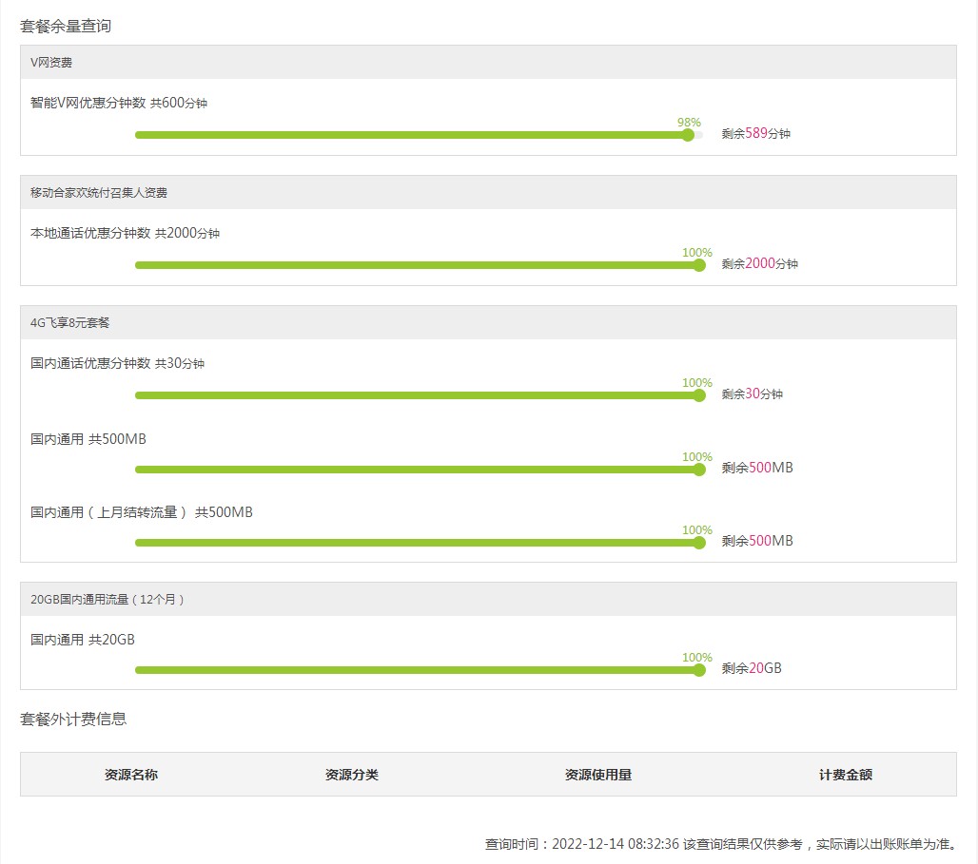Click the 资源分类 column header

[x=352, y=775]
